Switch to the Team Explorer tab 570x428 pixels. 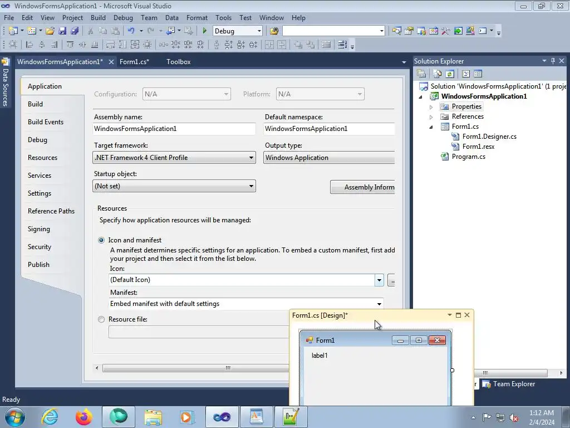pos(509,384)
